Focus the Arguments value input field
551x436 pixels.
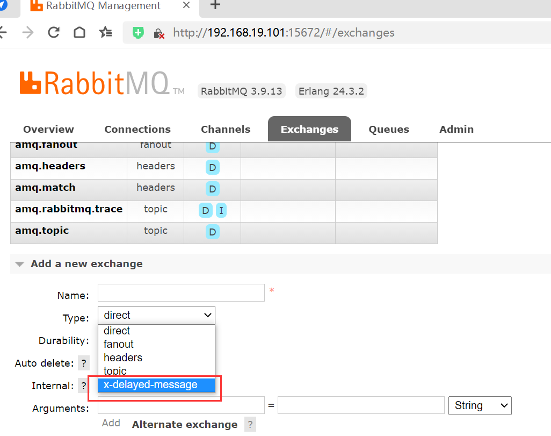(x=361, y=405)
